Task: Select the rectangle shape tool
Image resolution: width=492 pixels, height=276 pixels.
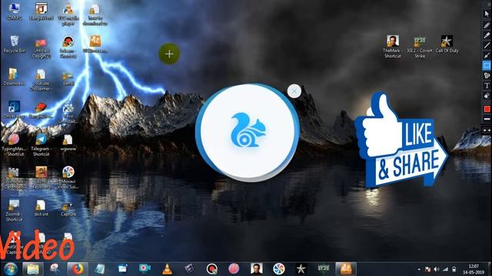Action: point(487,65)
